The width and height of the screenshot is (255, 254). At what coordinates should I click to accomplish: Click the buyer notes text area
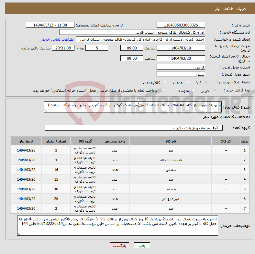click(117, 226)
